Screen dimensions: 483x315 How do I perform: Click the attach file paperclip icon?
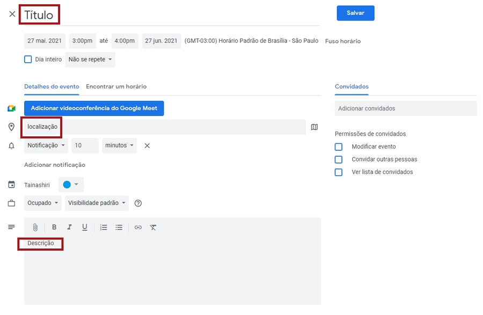[35, 228]
